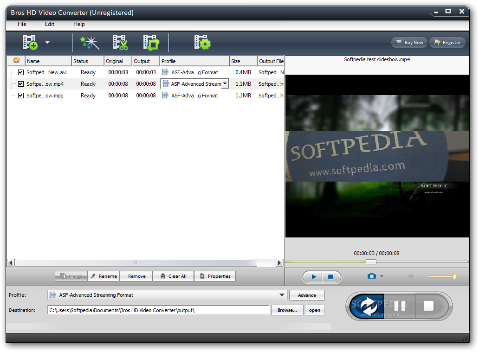The width and height of the screenshot is (479, 352).
Task: Click the Softpedia test slideshow.mp4 preview title
Action: [x=377, y=59]
